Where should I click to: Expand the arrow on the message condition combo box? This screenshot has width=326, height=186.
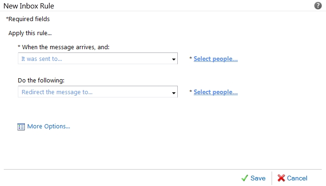[174, 59]
